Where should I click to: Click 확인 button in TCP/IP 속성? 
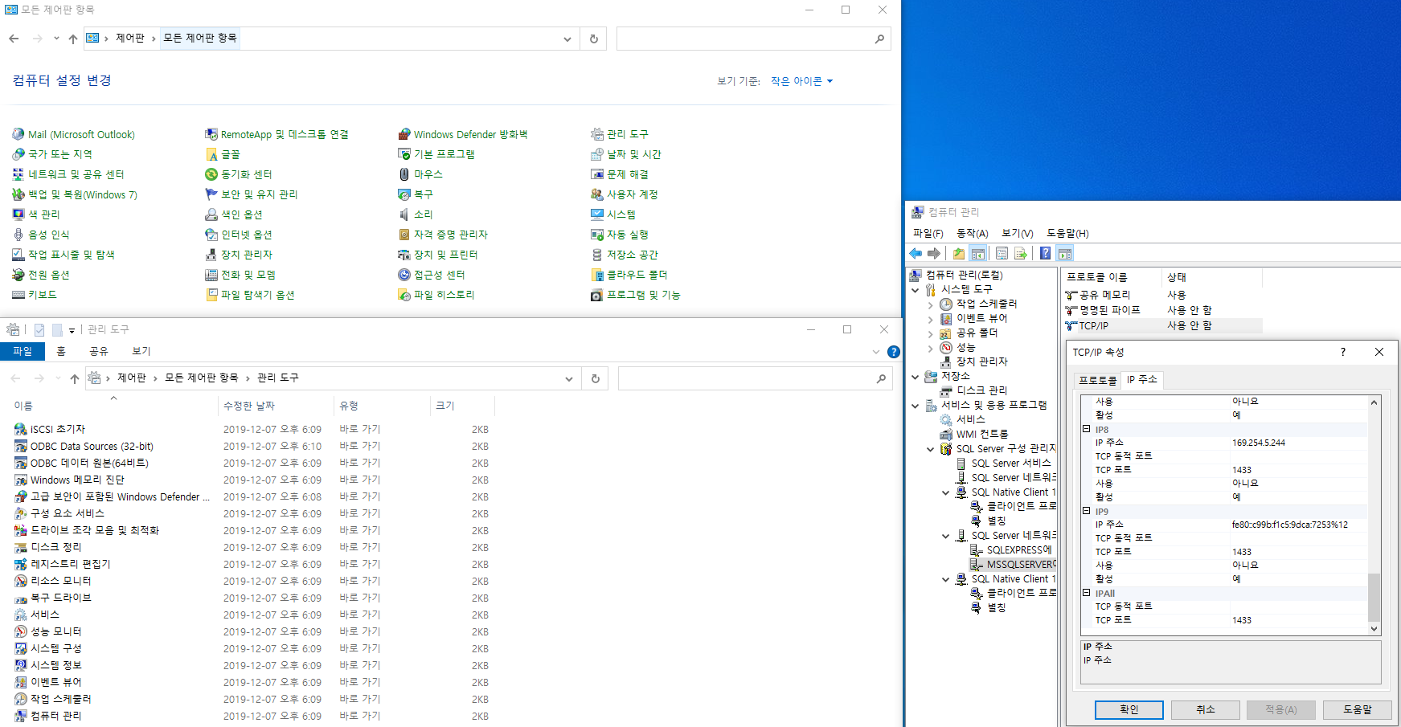coord(1129,709)
